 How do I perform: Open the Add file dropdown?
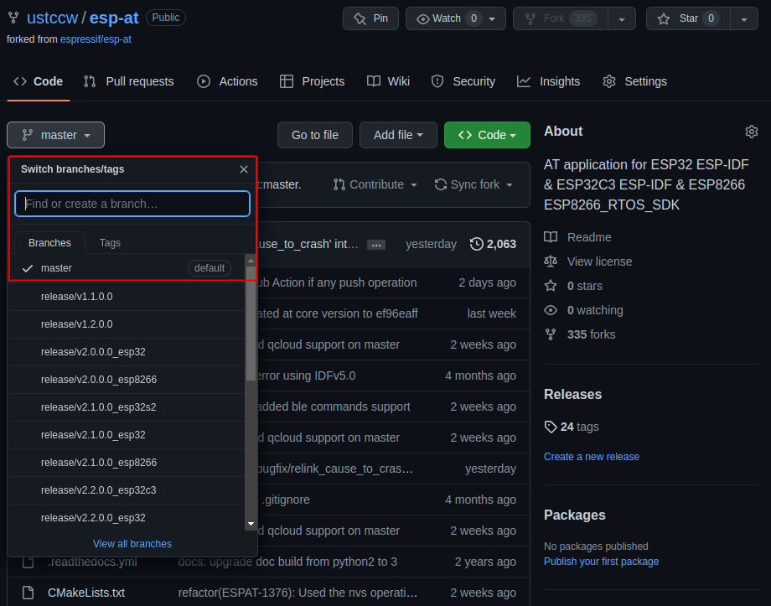398,135
